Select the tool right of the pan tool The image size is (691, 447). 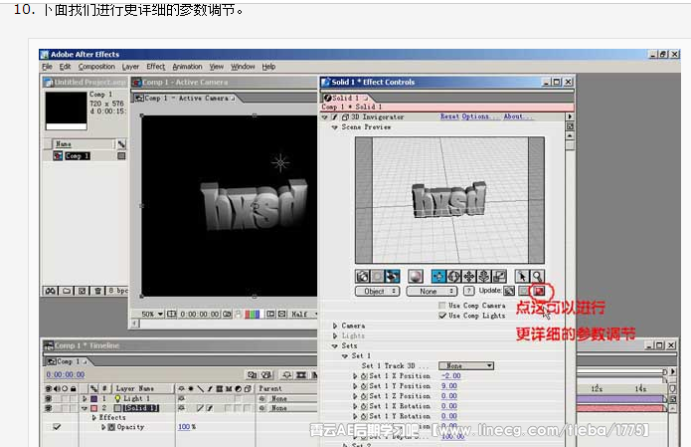pos(484,276)
